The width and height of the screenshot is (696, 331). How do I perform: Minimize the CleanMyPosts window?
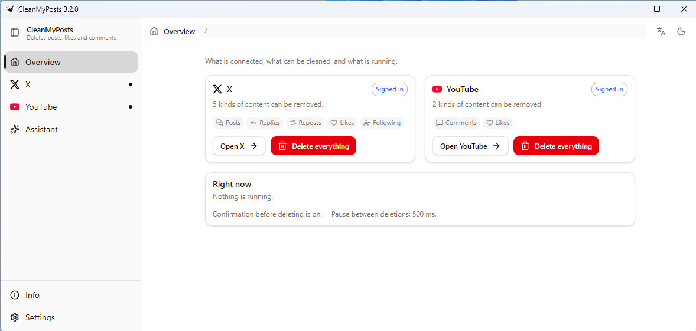tap(631, 9)
